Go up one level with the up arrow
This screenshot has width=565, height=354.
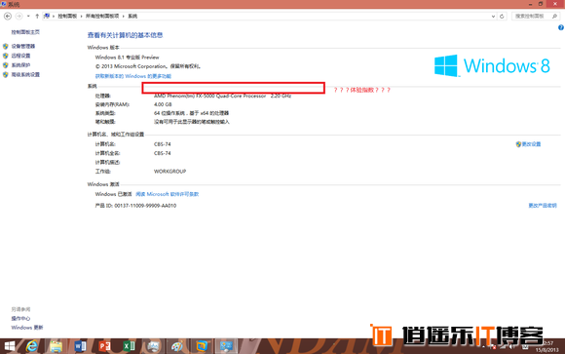pos(37,17)
